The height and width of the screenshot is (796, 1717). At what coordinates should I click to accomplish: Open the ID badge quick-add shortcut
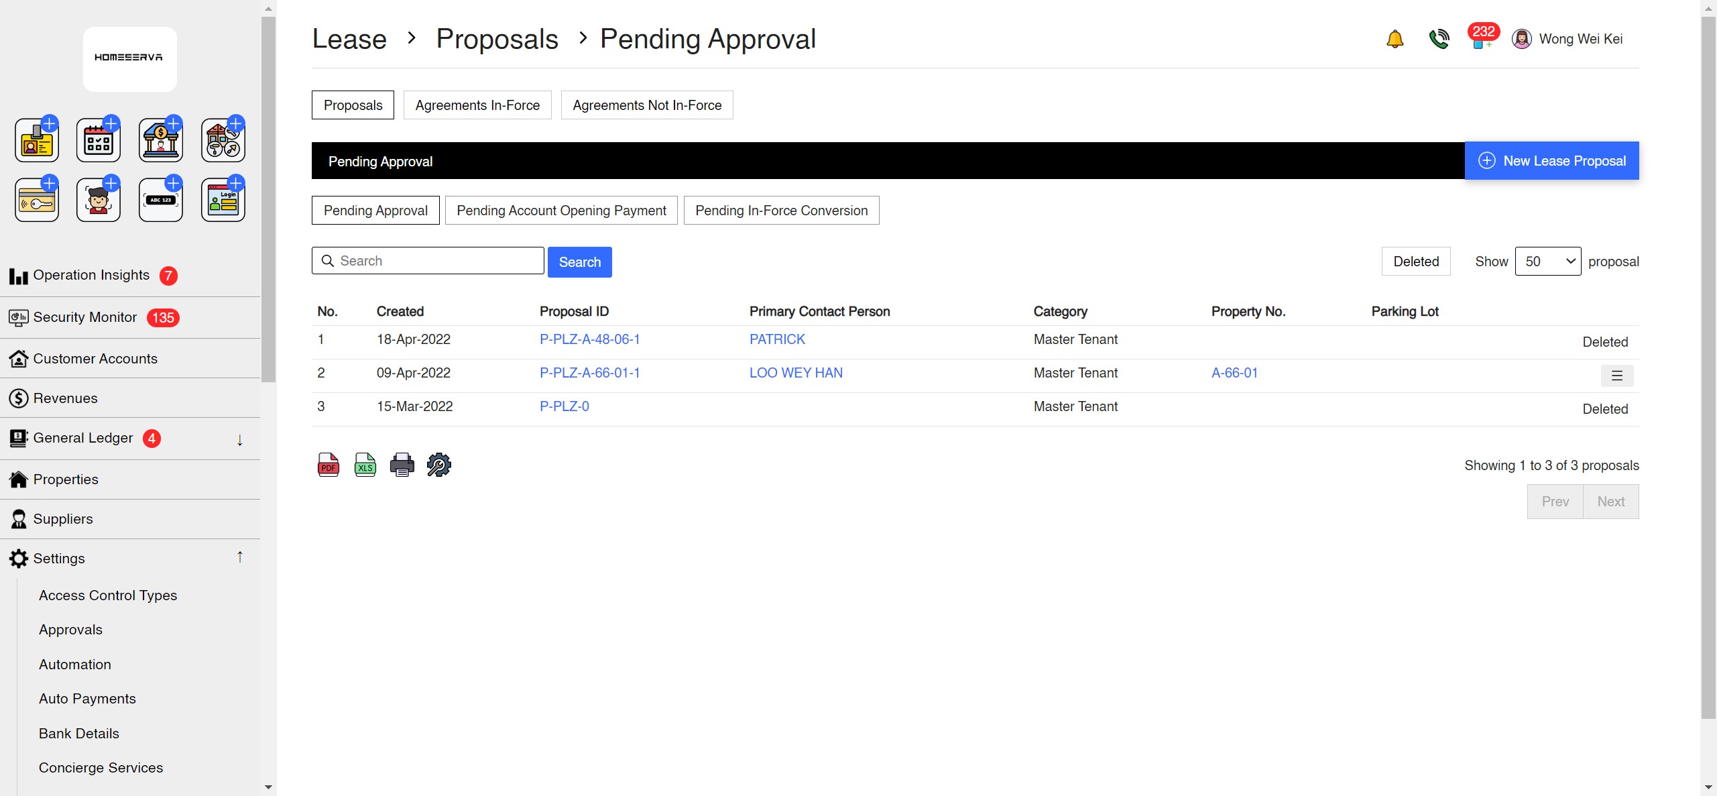[x=36, y=139]
